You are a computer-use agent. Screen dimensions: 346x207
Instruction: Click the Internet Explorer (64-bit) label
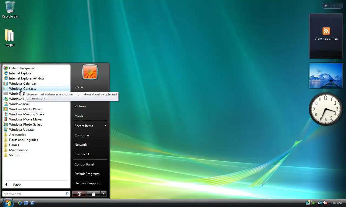tap(26, 78)
